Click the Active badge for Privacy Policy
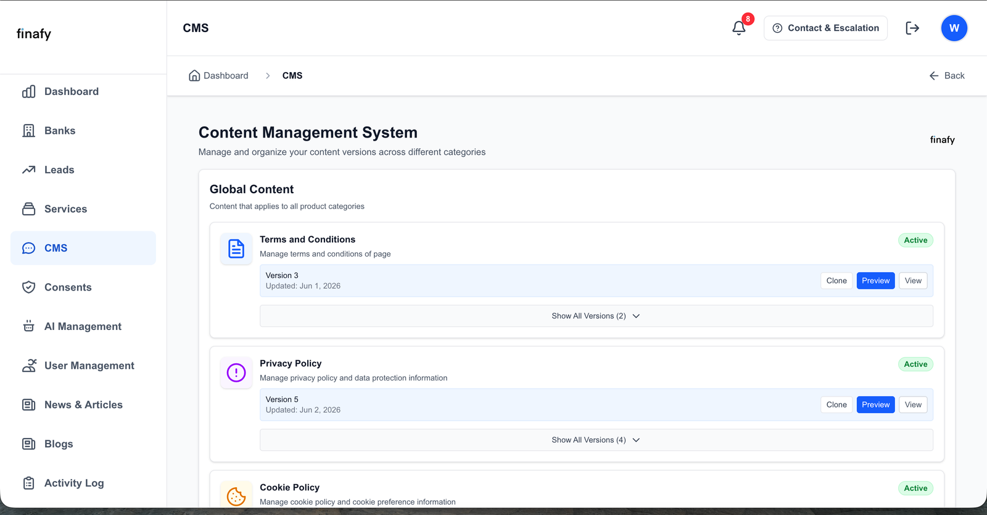The image size is (987, 515). [x=915, y=365]
